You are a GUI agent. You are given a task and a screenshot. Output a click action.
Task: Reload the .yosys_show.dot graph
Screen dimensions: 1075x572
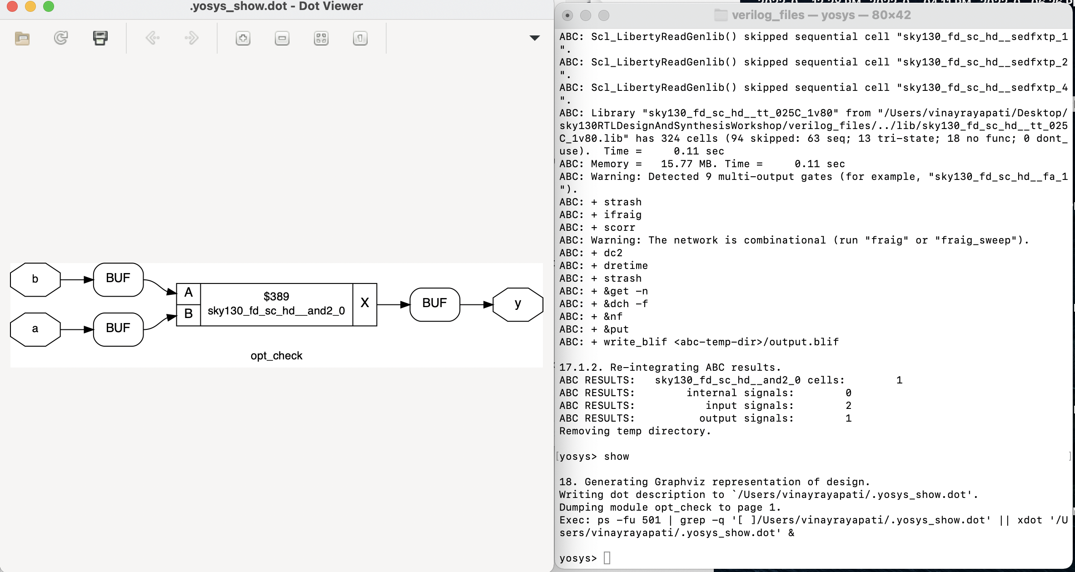point(61,39)
